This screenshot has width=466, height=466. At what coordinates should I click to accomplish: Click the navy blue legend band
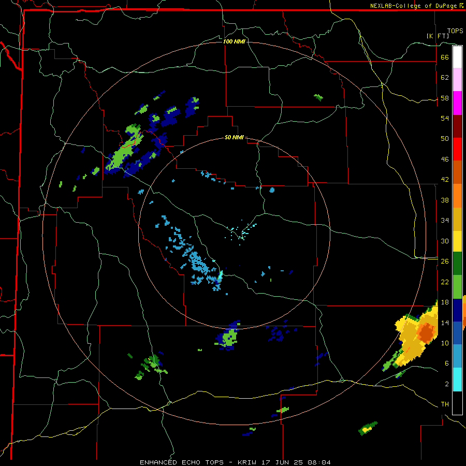coord(457,310)
